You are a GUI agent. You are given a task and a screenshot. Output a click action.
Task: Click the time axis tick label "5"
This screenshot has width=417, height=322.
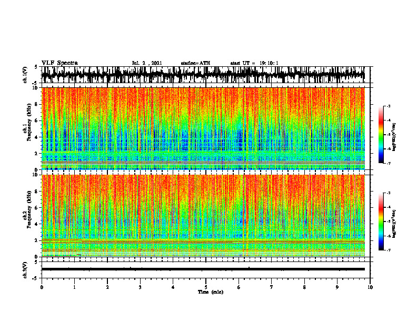click(206, 287)
